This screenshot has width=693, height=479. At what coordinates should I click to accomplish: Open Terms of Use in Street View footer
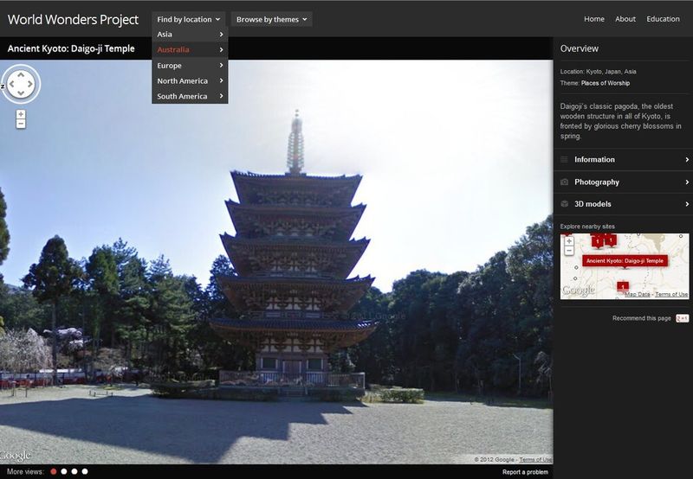[x=535, y=460]
